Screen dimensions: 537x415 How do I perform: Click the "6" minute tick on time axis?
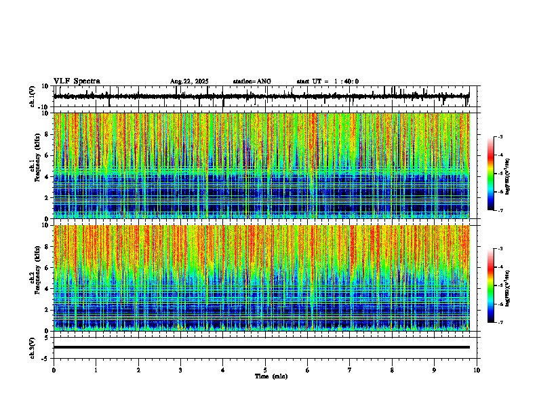[x=308, y=370]
